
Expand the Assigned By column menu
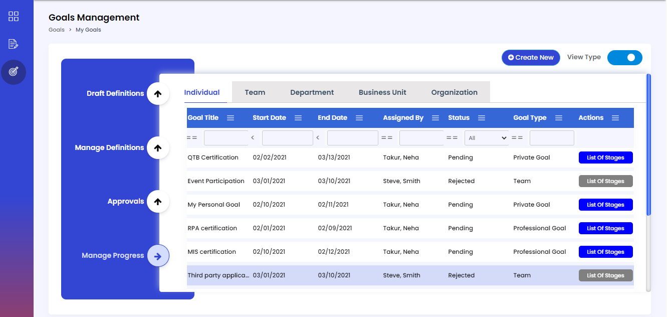pyautogui.click(x=435, y=118)
